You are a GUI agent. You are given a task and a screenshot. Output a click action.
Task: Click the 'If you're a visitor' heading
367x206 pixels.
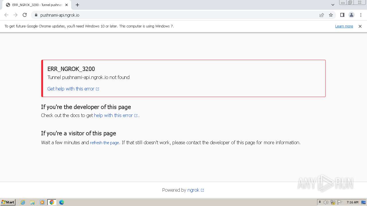coord(79,133)
